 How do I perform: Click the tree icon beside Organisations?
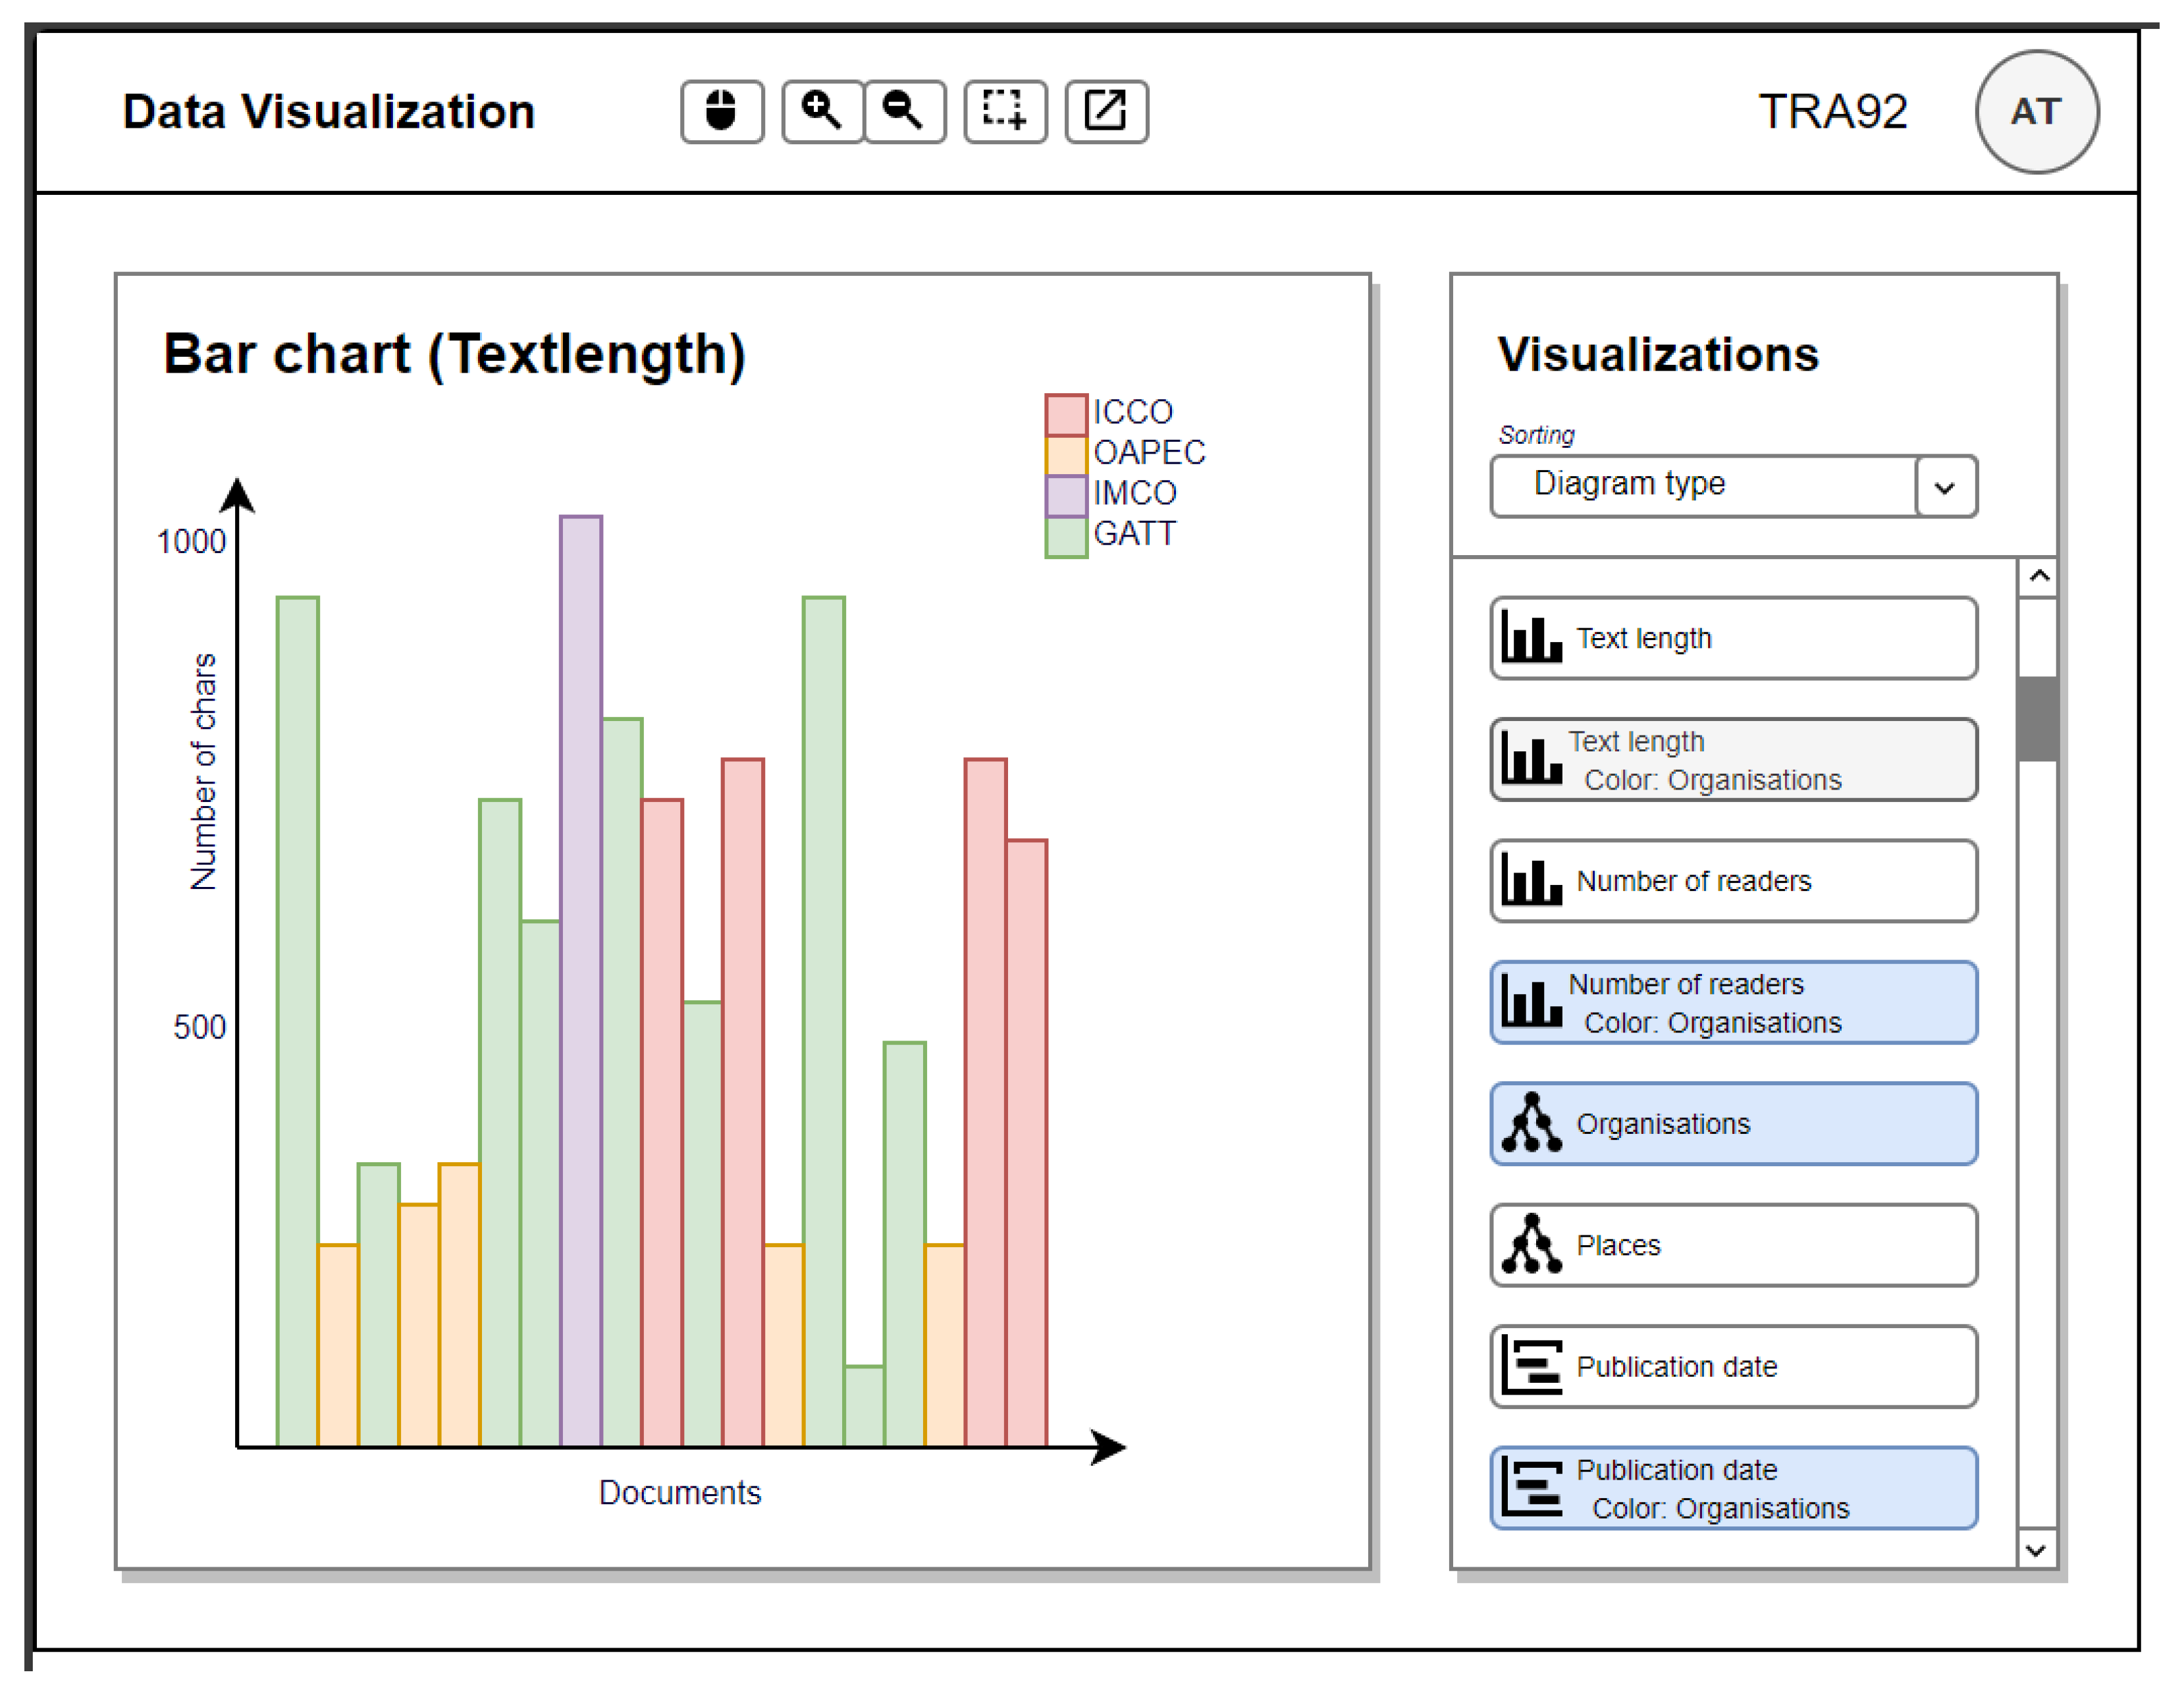click(x=1531, y=1123)
